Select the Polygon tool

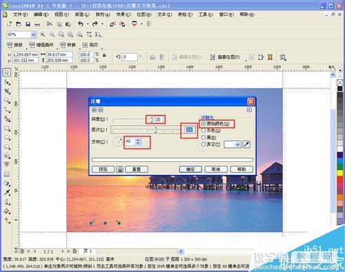pyautogui.click(x=7, y=147)
